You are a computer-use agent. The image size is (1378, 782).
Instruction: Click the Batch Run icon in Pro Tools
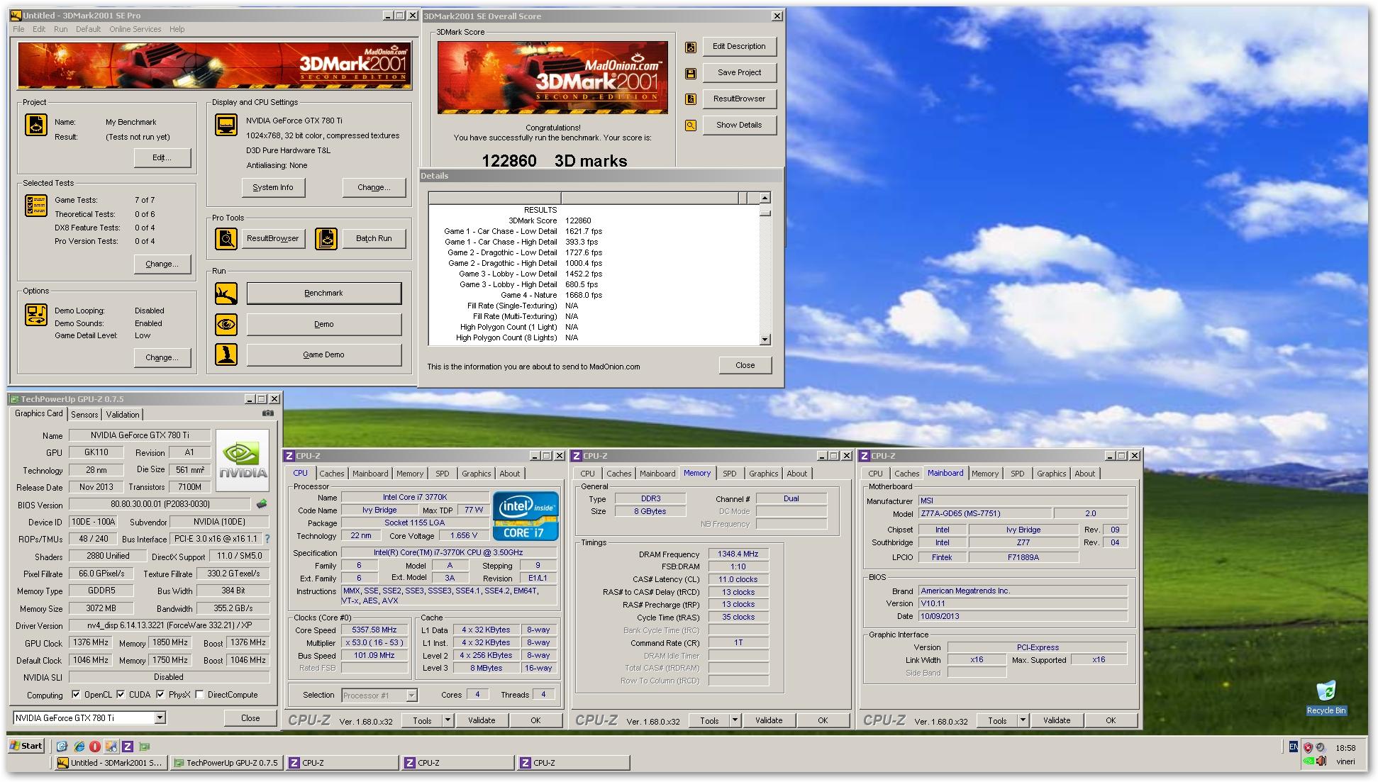326,239
